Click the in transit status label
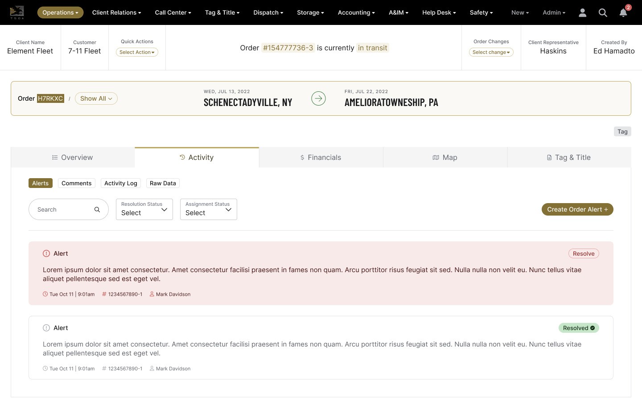642x408 pixels. pyautogui.click(x=373, y=48)
